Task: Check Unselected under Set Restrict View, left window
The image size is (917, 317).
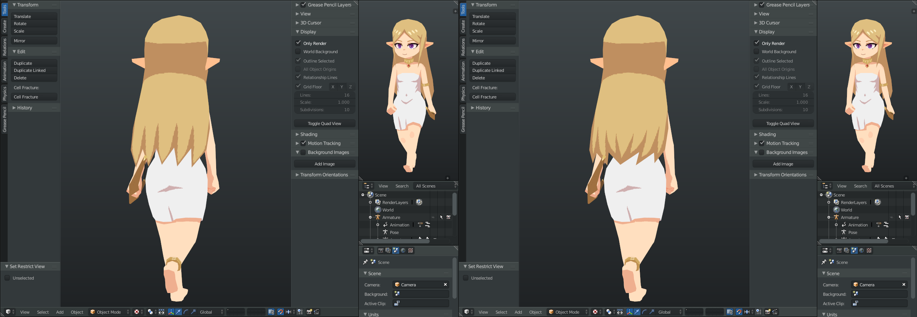Action: tap(7, 278)
